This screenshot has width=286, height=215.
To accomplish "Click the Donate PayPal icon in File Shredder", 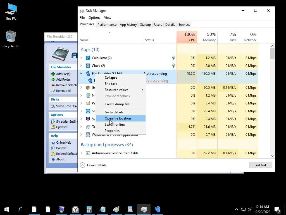I will 53,148.
